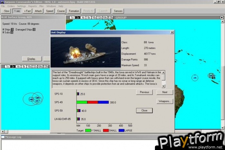
Task: Set Group map zoom to 1x
Action: (x=72, y=17)
